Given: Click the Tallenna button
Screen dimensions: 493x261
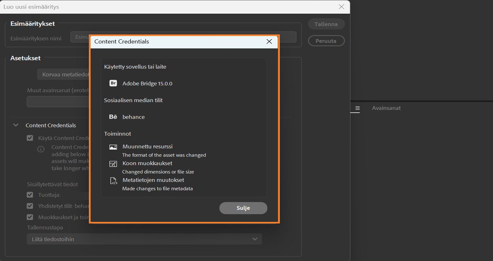Looking at the screenshot, I should [326, 24].
